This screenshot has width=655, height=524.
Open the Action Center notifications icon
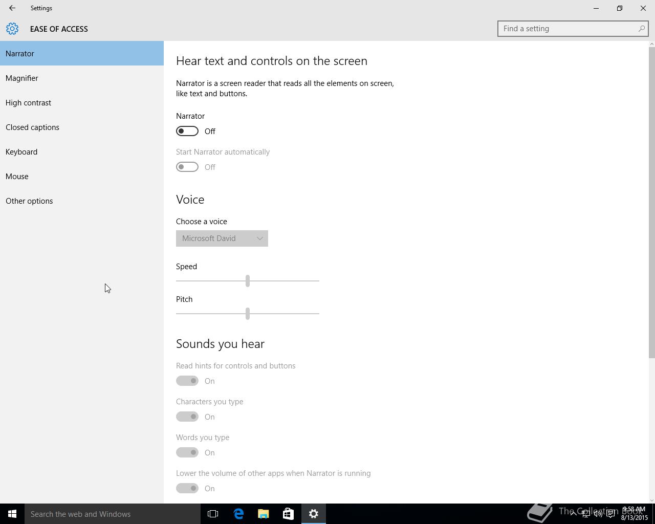click(610, 514)
